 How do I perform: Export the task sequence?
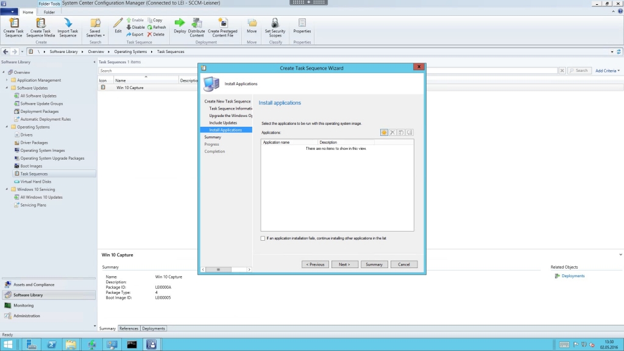point(135,34)
